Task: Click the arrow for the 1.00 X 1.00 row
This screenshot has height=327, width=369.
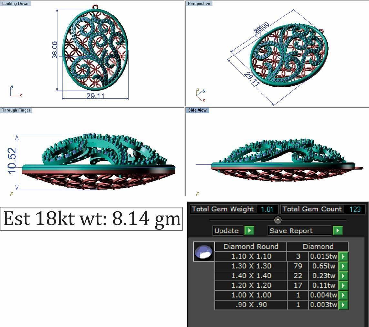Action: [343, 295]
